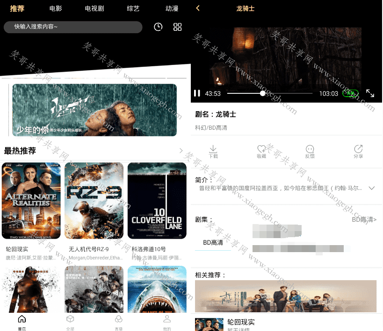The image size is (383, 331).
Task: Open 轮回现实 in related recommendations list
Action: pos(241,322)
